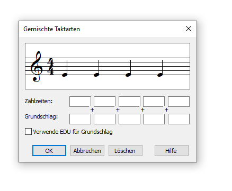Select the third Grundschlag input box

pyautogui.click(x=129, y=119)
